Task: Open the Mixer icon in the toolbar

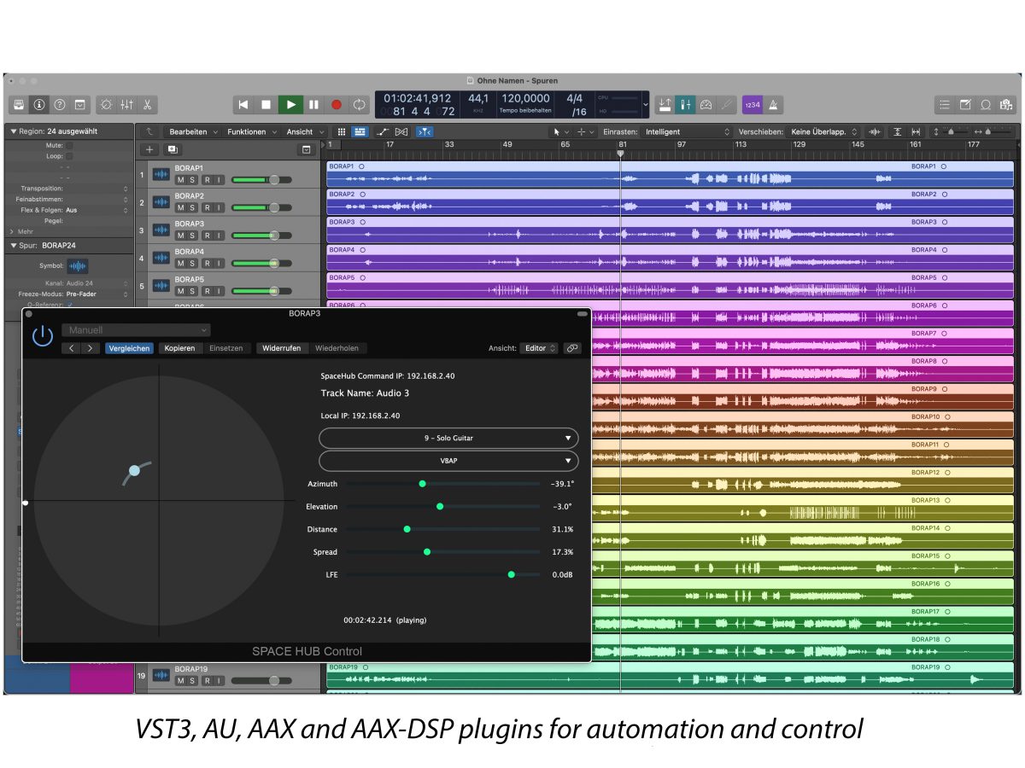Action: point(126,104)
